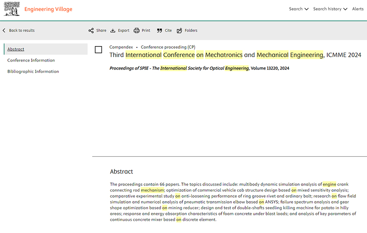
Task: Click highlighted word 'mechanism' in abstract
Action: pyautogui.click(x=152, y=190)
